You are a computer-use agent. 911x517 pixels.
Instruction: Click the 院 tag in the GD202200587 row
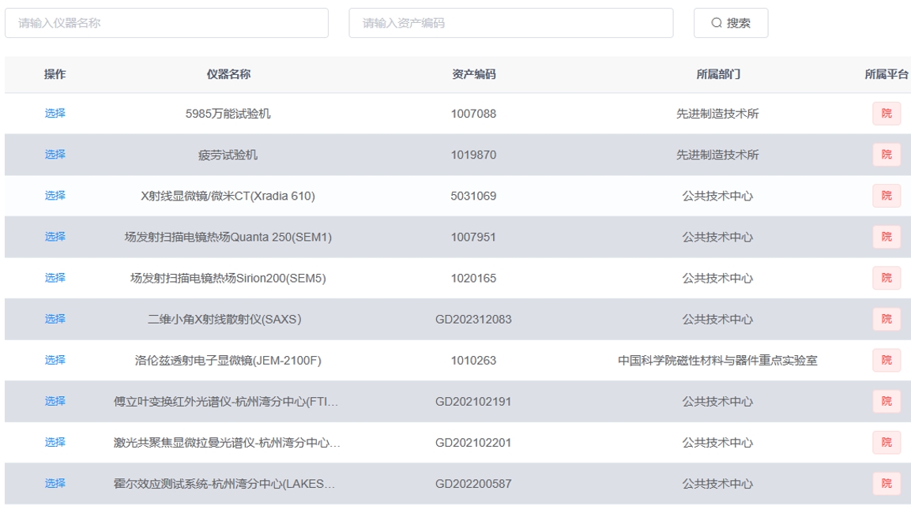click(887, 483)
